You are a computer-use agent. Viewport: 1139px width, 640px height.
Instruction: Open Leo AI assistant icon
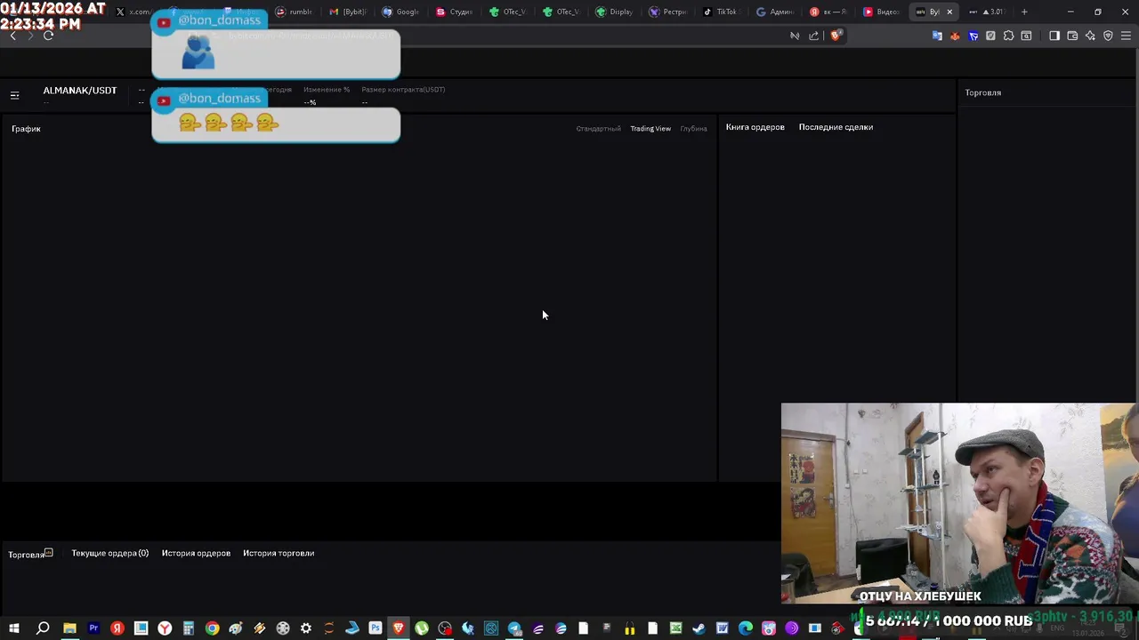(1090, 36)
